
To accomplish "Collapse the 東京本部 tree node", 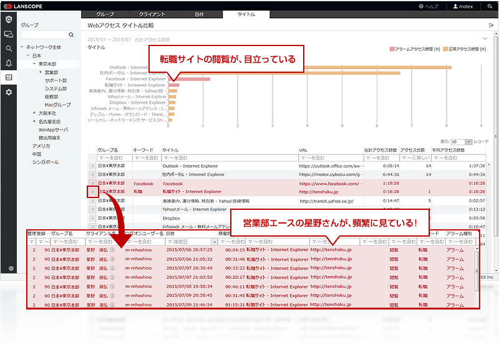I will point(34,64).
